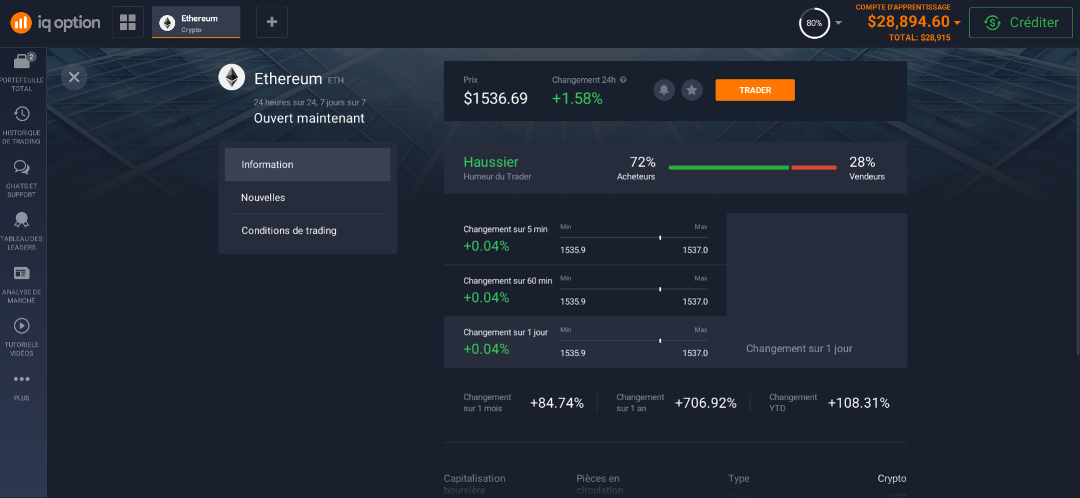Click the 5 min min-max range slider
This screenshot has height=498, width=1080.
click(x=634, y=238)
